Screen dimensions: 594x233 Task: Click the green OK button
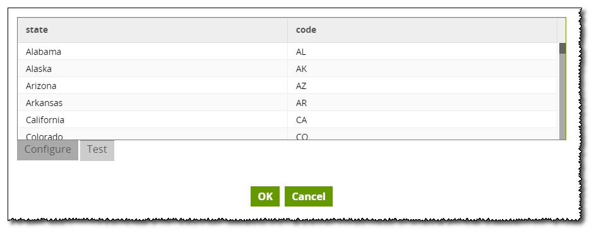(264, 196)
